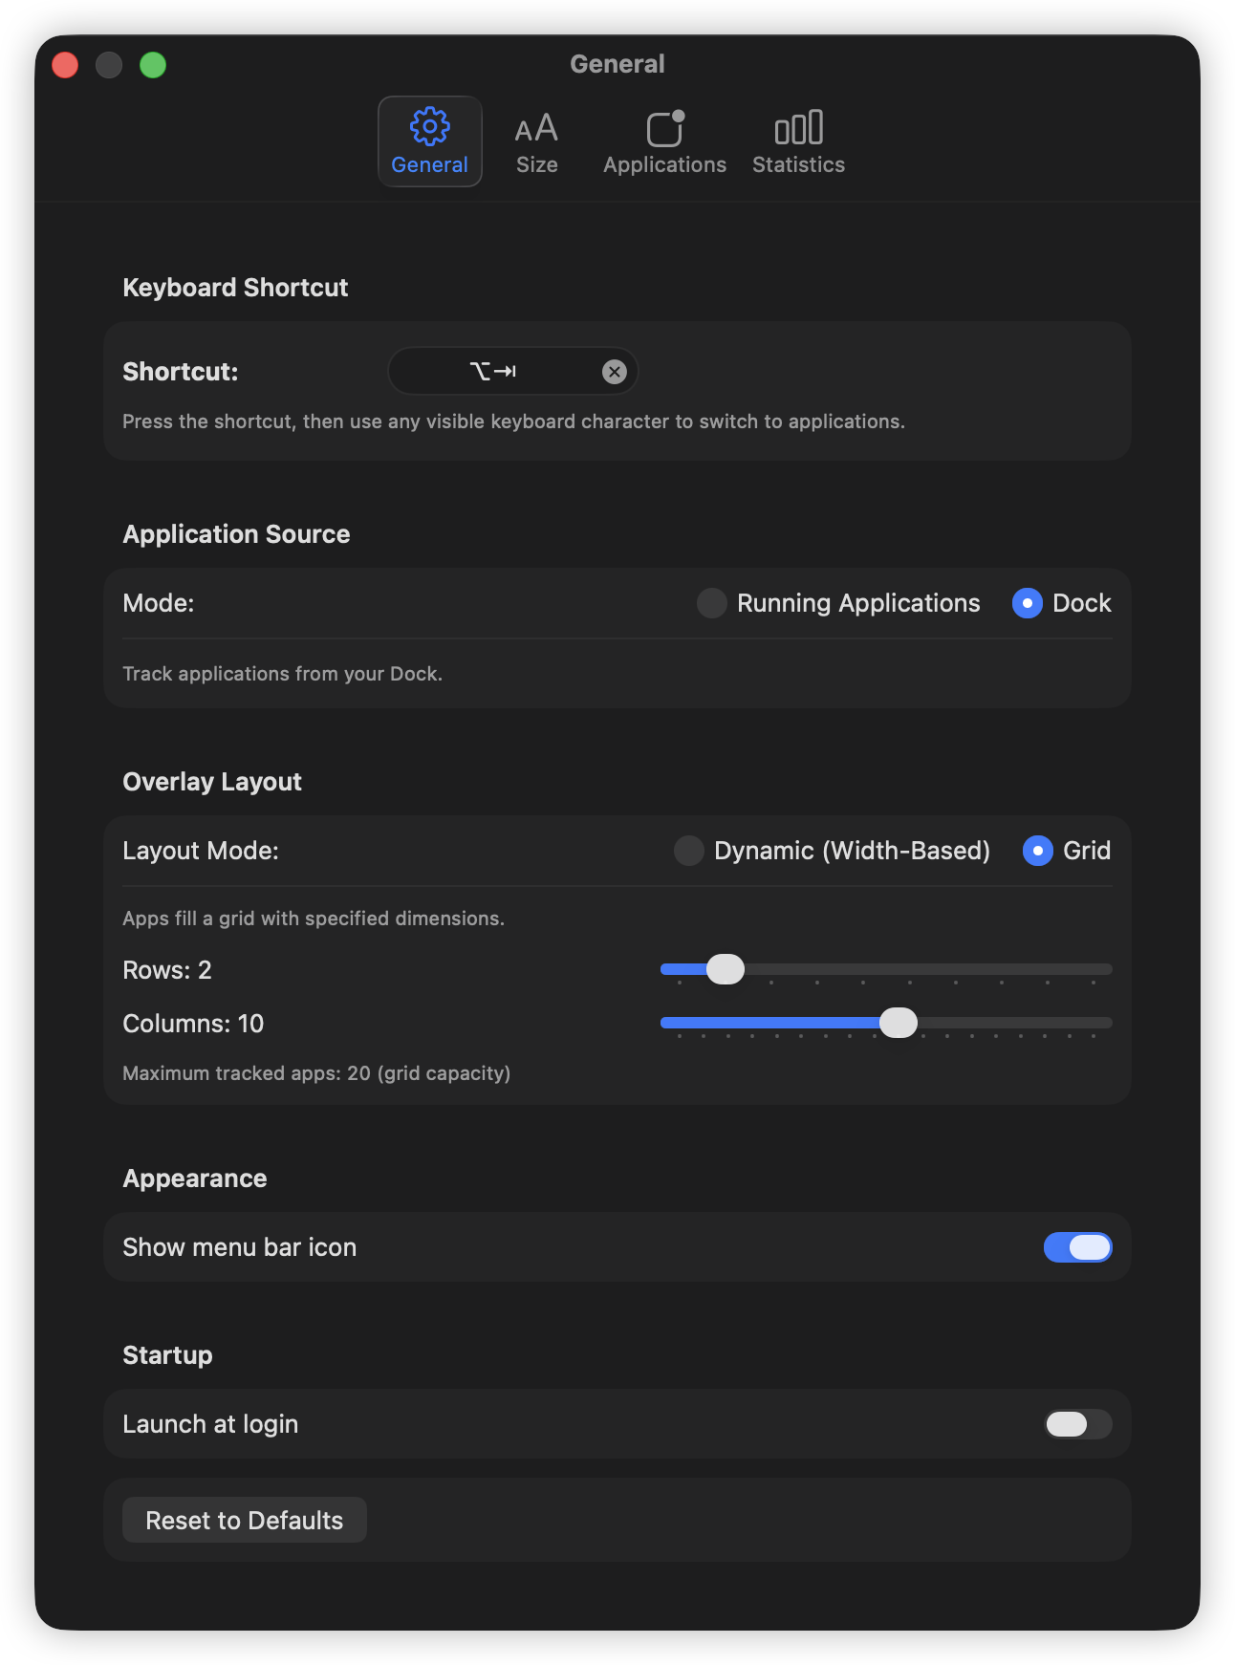Clear the recorded shortcut with the x icon
This screenshot has width=1235, height=1665.
615,372
